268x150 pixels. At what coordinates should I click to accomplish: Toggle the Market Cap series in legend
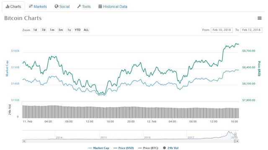(x=99, y=148)
